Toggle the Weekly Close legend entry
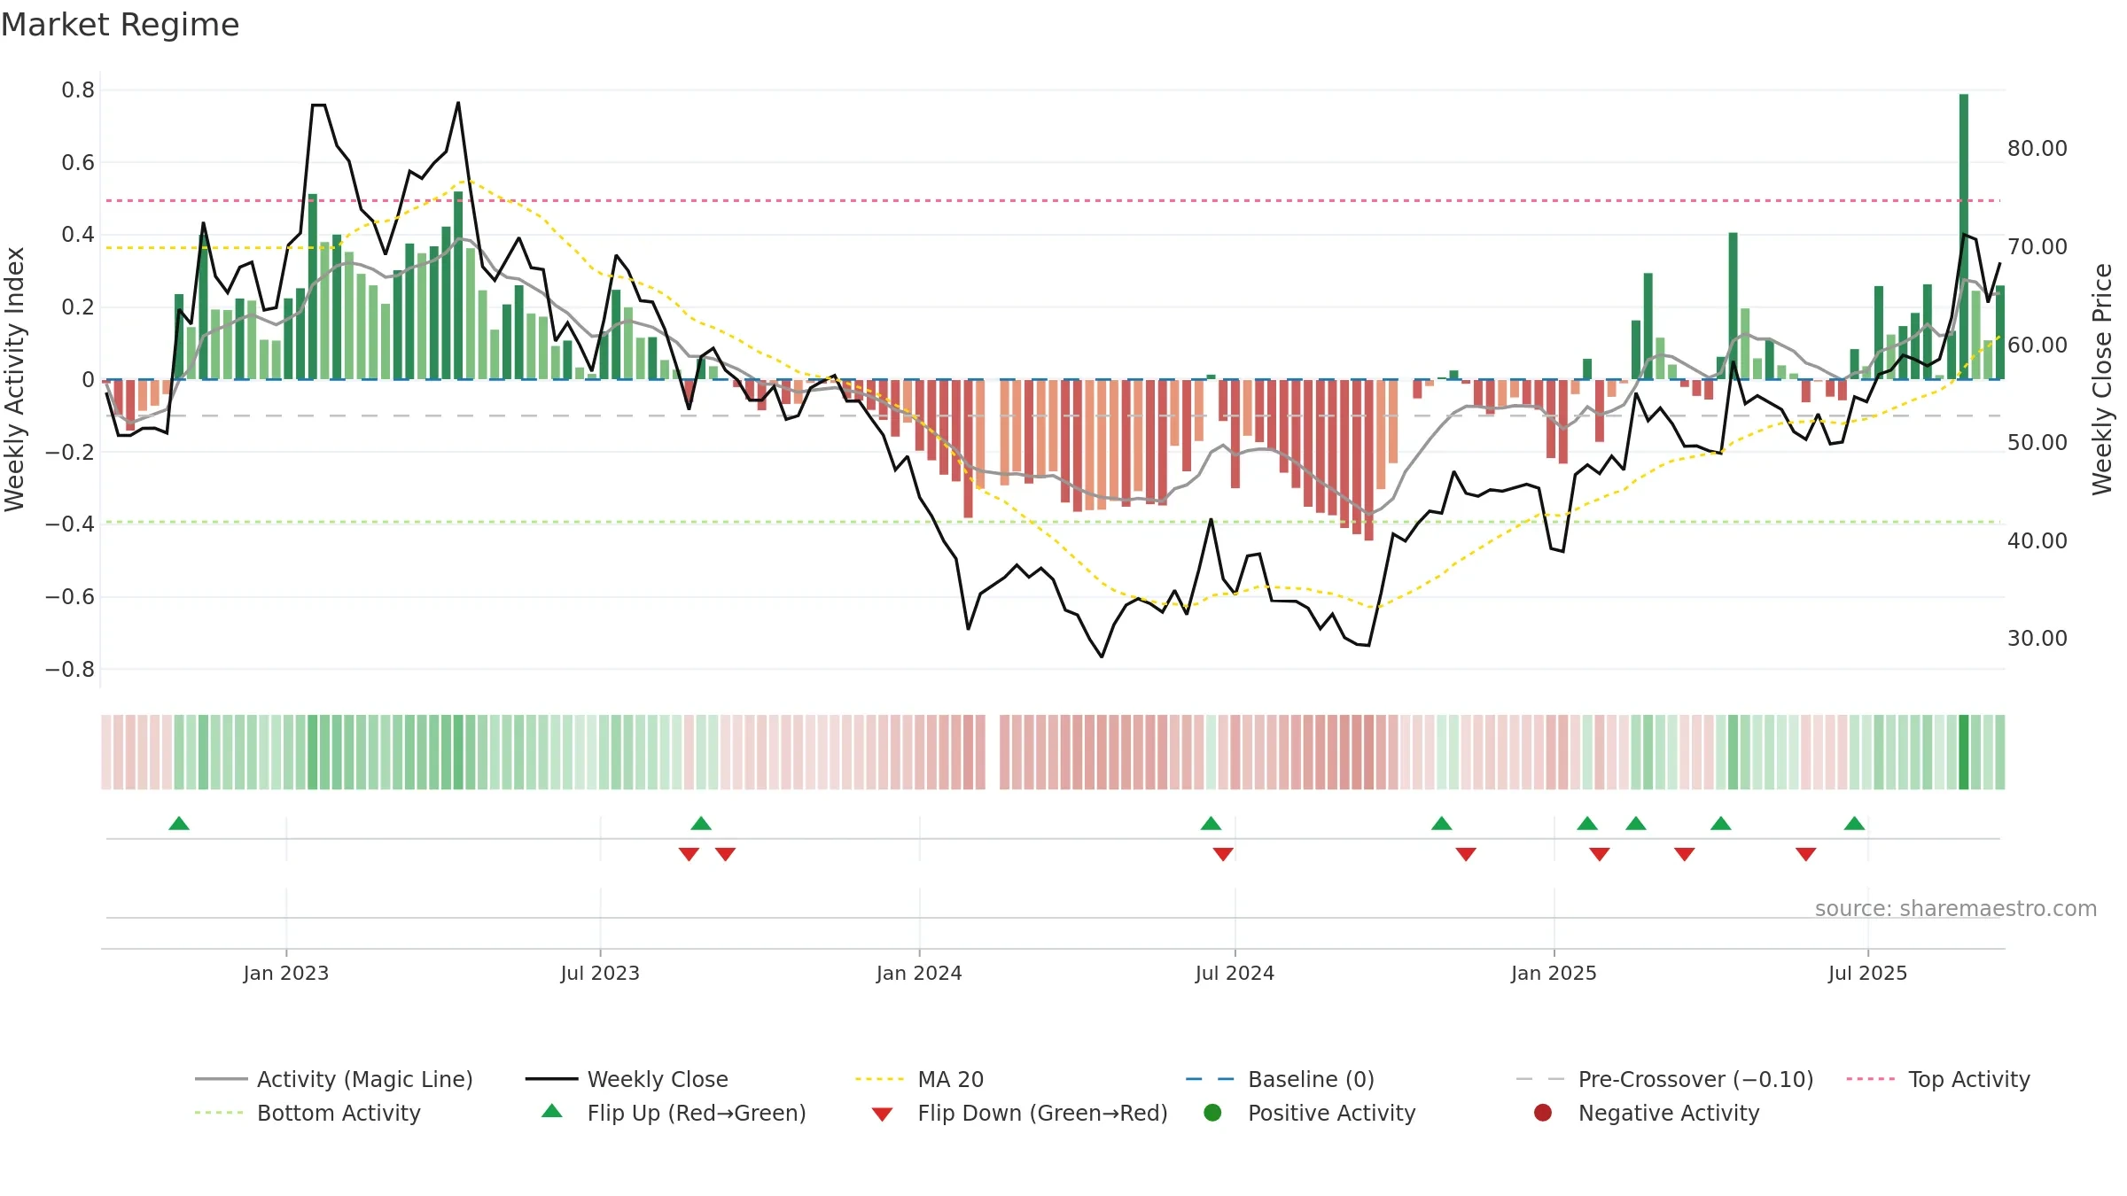This screenshot has width=2127, height=1196. pyautogui.click(x=627, y=1079)
